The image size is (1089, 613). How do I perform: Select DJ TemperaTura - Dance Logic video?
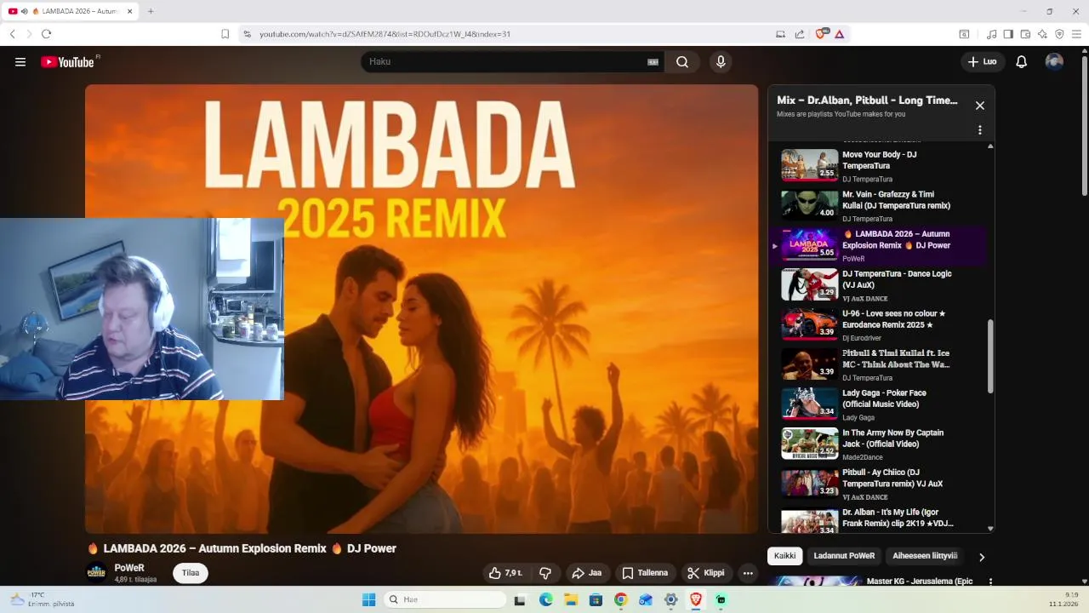pos(876,285)
